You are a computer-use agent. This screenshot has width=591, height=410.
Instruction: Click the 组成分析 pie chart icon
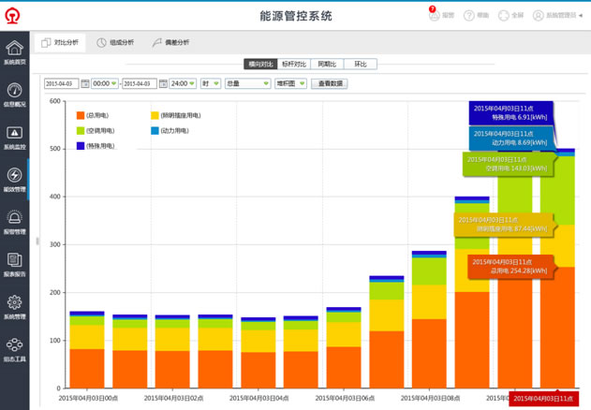pyautogui.click(x=101, y=42)
